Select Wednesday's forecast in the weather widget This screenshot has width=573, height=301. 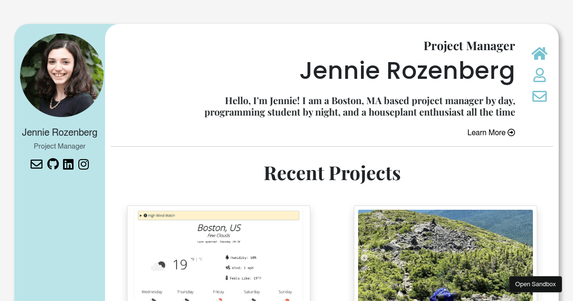152,291
